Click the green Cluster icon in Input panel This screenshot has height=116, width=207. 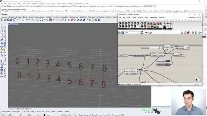click(158, 26)
